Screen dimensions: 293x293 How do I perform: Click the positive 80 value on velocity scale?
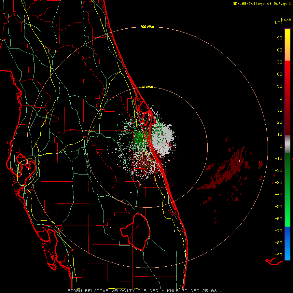280,50
